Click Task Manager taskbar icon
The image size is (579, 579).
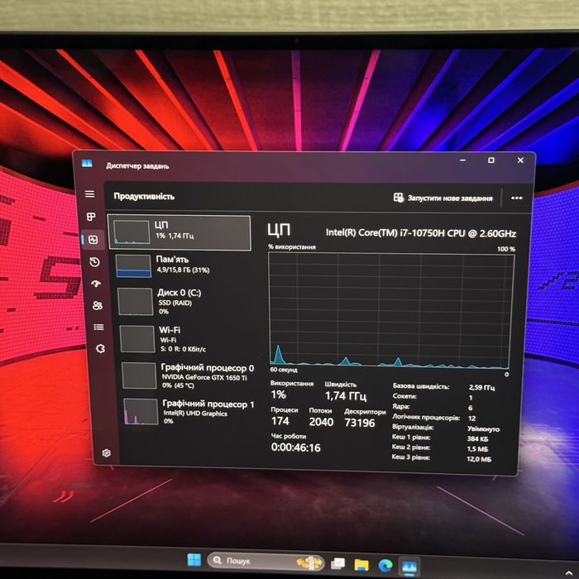409,567
